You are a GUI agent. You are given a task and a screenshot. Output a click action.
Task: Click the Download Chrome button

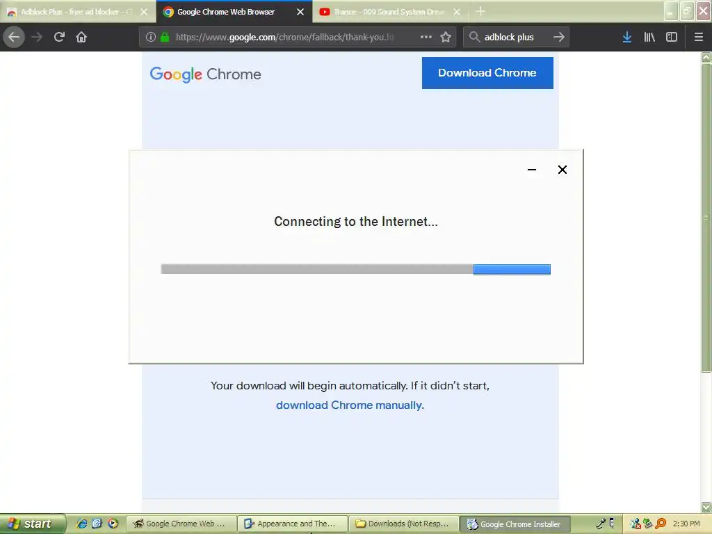487,72
